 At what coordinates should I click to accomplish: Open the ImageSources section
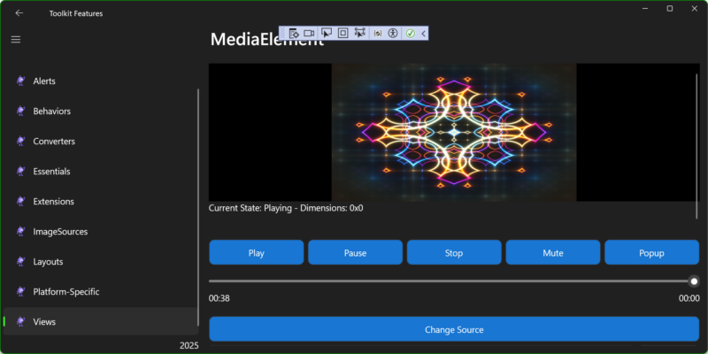point(100,232)
